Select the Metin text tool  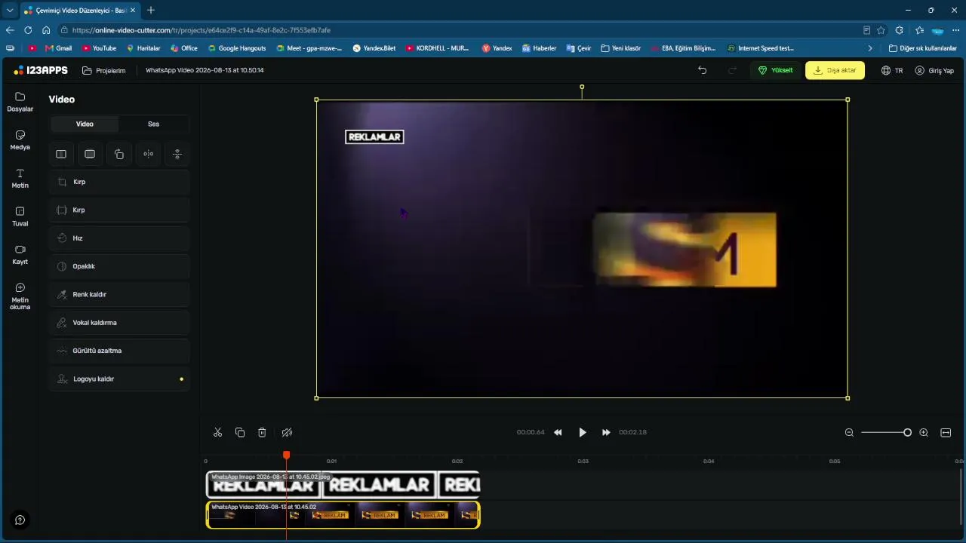coord(20,179)
